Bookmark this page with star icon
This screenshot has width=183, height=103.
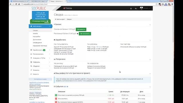(156, 4)
